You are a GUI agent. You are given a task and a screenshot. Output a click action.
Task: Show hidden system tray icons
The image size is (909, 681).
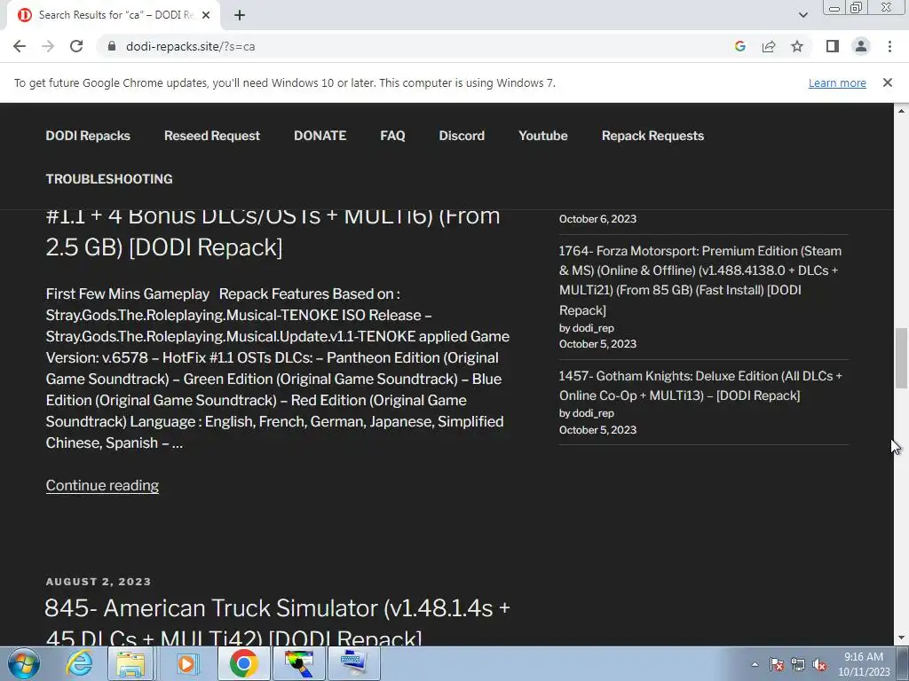[x=755, y=664]
